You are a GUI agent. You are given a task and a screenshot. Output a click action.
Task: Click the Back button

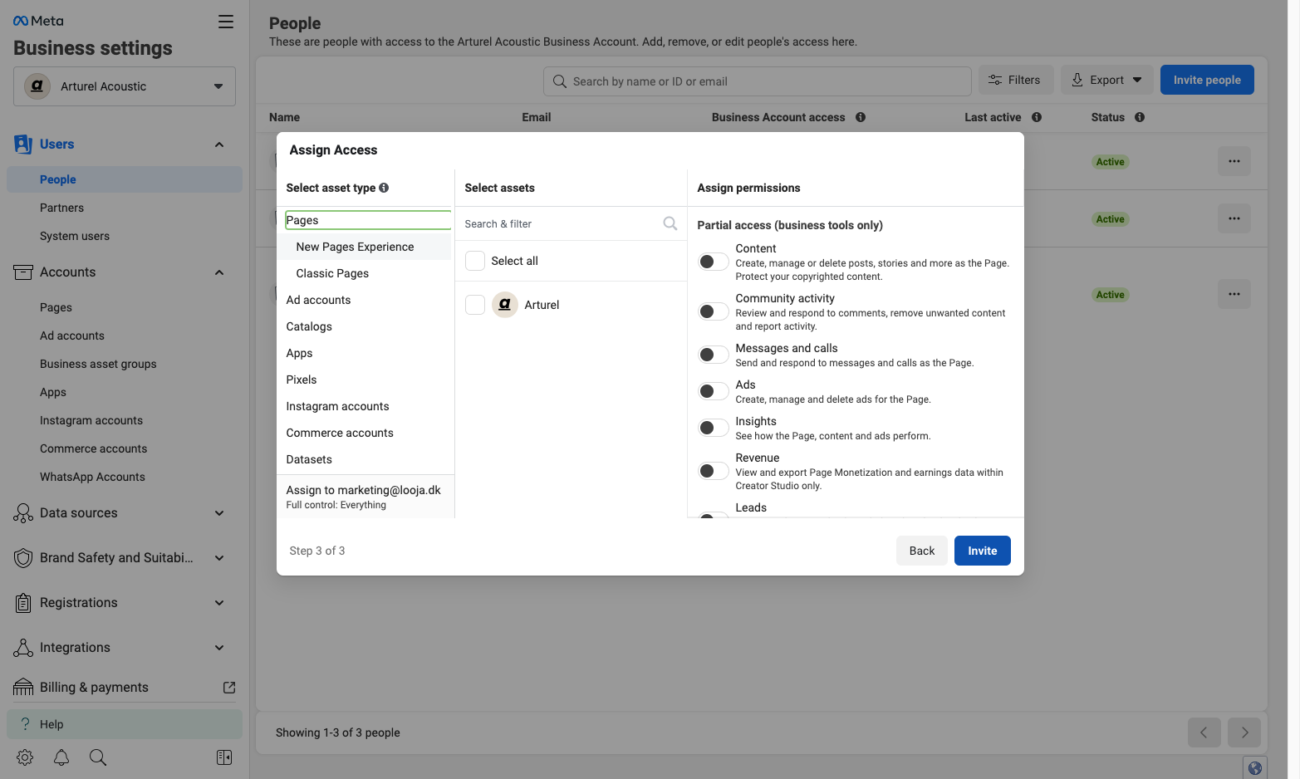[922, 551]
